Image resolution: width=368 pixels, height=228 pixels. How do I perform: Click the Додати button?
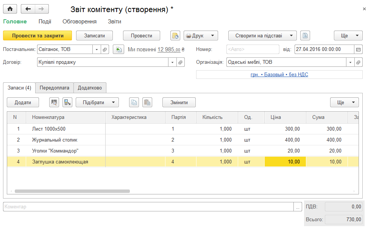[23, 102]
